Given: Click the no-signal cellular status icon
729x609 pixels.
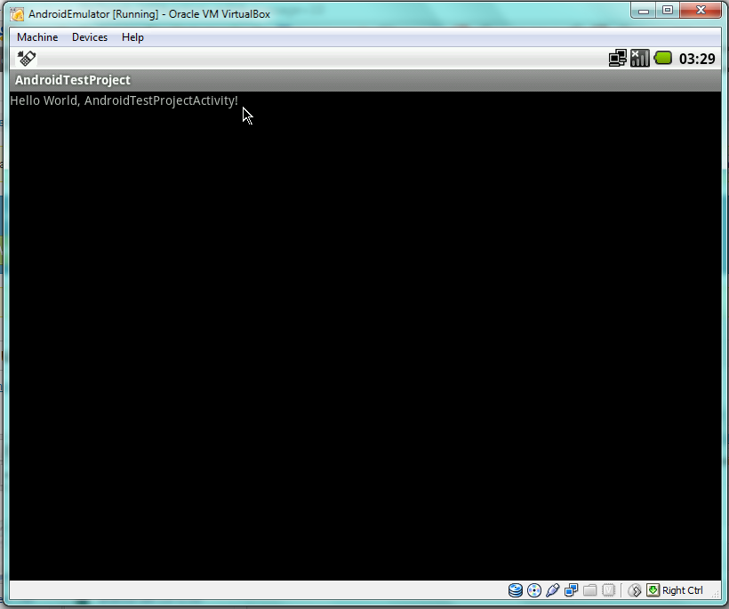Looking at the screenshot, I should 640,59.
